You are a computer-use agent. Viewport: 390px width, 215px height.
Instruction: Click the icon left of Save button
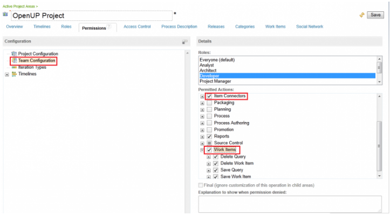click(x=362, y=15)
